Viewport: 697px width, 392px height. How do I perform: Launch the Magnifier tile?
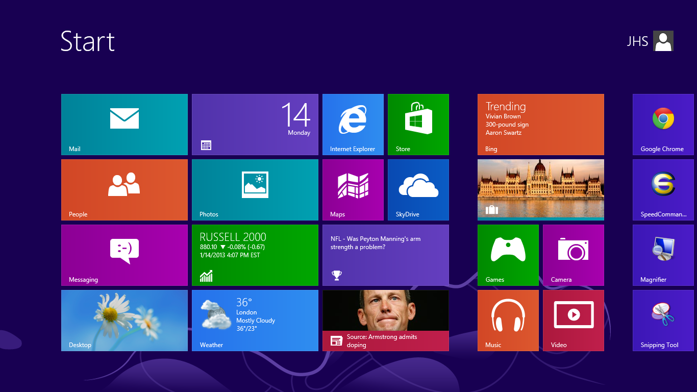point(663,255)
